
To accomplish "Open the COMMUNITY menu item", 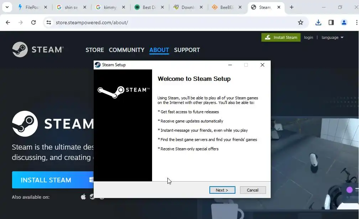I will tap(127, 50).
